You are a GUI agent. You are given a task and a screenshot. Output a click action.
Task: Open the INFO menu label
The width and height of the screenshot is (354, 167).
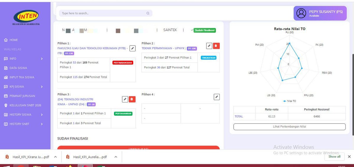[13, 59]
